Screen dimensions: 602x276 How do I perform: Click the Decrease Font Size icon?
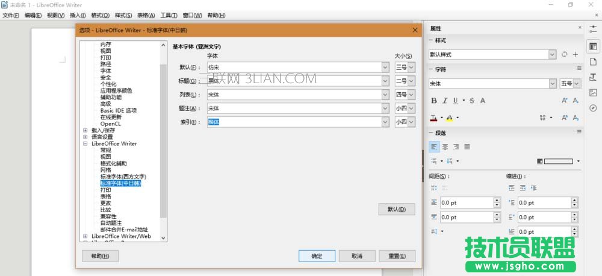pyautogui.click(x=576, y=101)
